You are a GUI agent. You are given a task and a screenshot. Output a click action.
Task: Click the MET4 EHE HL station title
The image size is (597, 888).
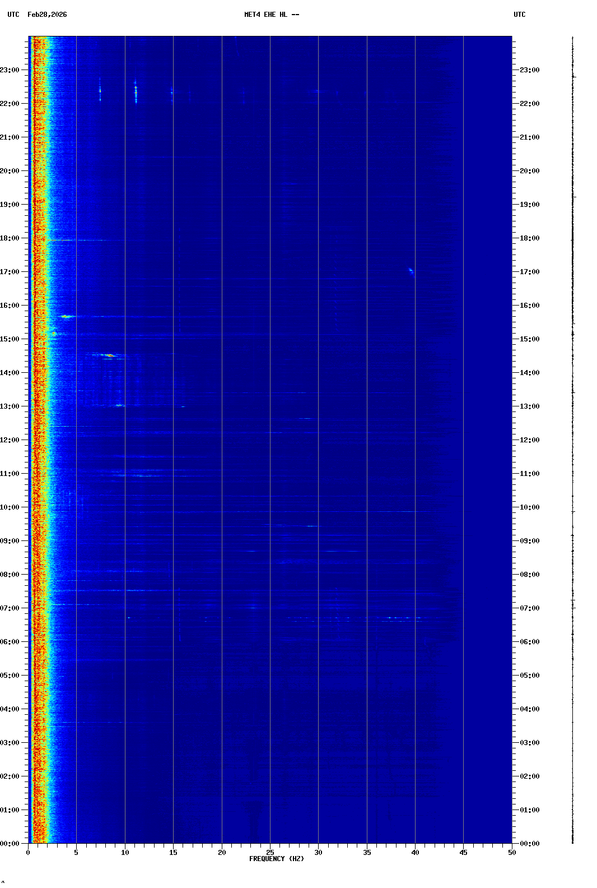(271, 15)
